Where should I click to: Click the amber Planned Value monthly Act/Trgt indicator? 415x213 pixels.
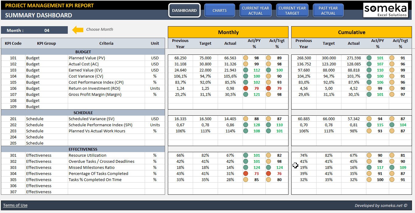click(268, 58)
